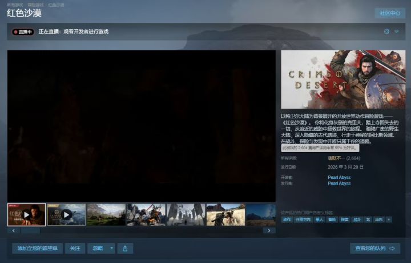Play the first trailer thumbnail
This screenshot has width=411, height=263.
(26, 215)
